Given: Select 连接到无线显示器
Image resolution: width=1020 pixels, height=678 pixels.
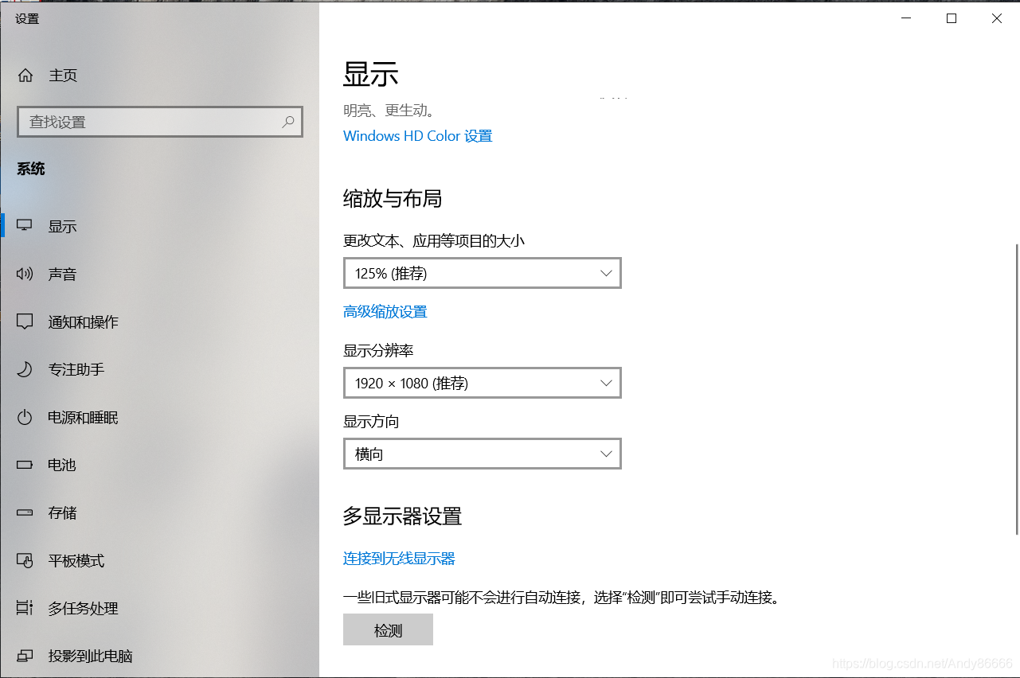Looking at the screenshot, I should click(x=398, y=558).
